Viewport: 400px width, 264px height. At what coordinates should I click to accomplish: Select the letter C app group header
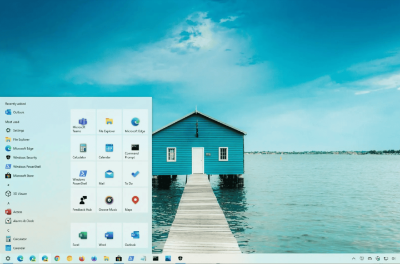pos(8,230)
